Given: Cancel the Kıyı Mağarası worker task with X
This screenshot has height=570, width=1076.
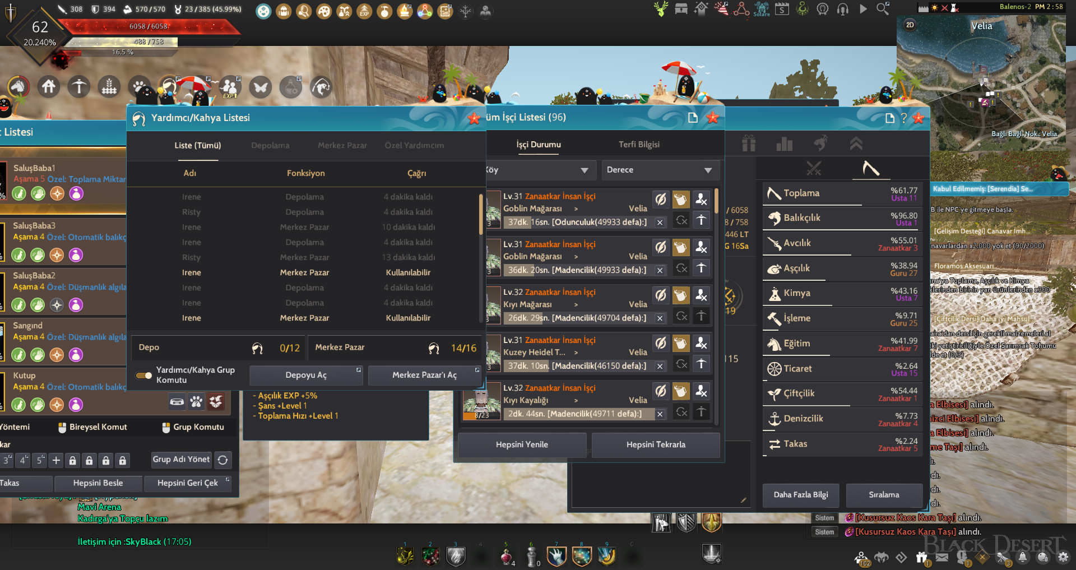Looking at the screenshot, I should (660, 318).
